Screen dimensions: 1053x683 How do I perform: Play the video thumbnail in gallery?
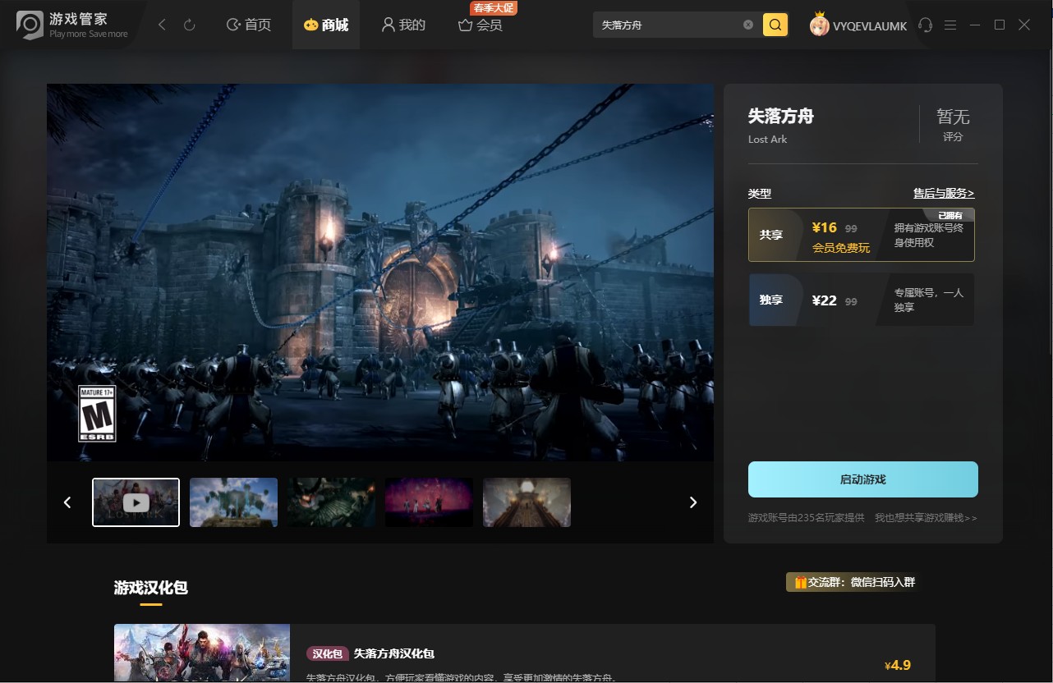click(136, 502)
